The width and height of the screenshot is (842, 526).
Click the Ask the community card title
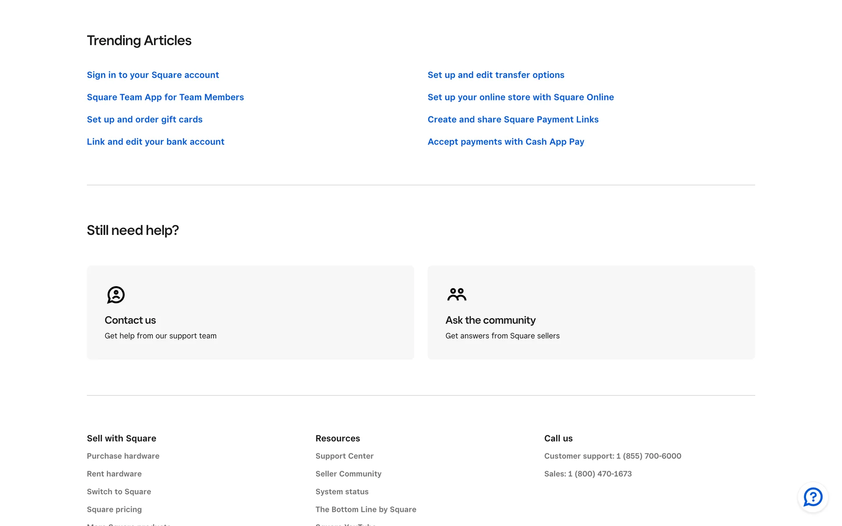pyautogui.click(x=490, y=320)
